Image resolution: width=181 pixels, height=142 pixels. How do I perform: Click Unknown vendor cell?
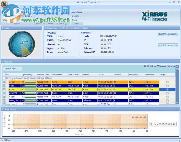point(90,100)
